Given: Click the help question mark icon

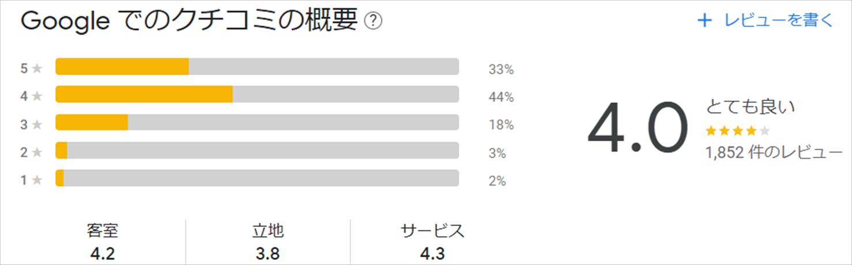Looking at the screenshot, I should tap(374, 22).
